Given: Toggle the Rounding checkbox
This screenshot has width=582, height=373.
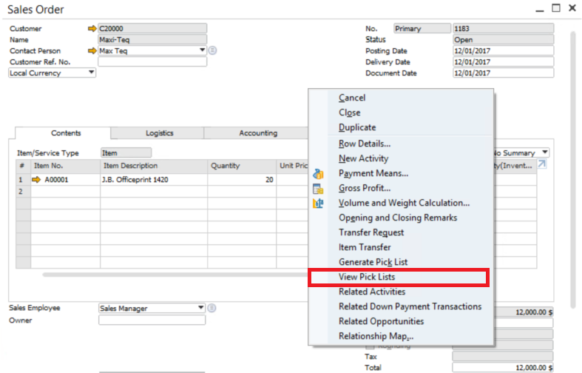Looking at the screenshot, I should [x=371, y=345].
